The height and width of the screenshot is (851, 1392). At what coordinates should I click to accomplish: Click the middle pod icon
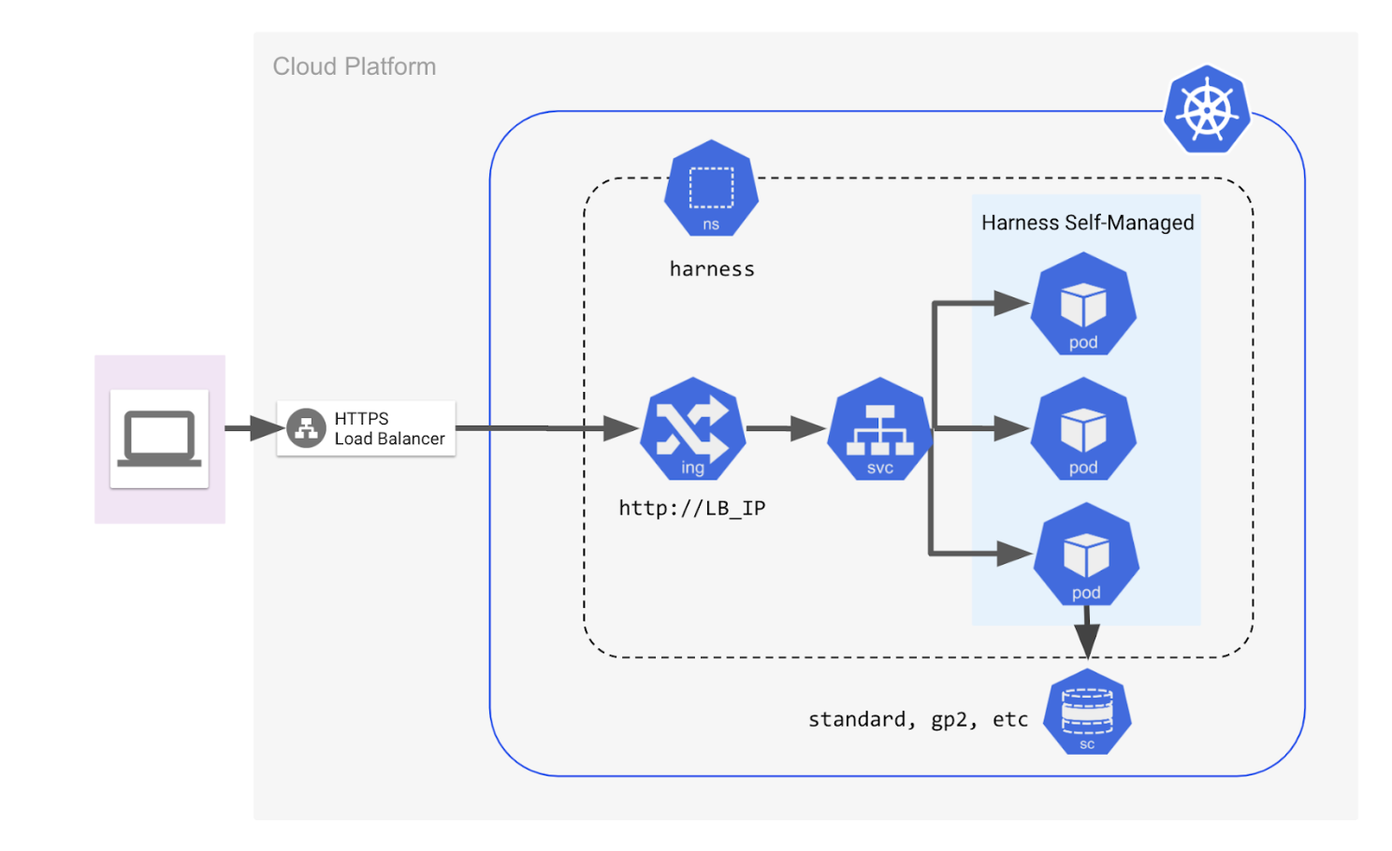pyautogui.click(x=1083, y=429)
